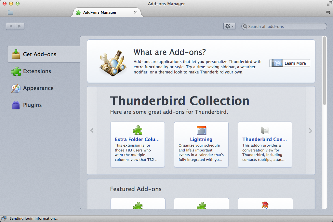Click the Extra Folder Columns puzzle icon
The height and width of the screenshot is (222, 333).
click(138, 130)
